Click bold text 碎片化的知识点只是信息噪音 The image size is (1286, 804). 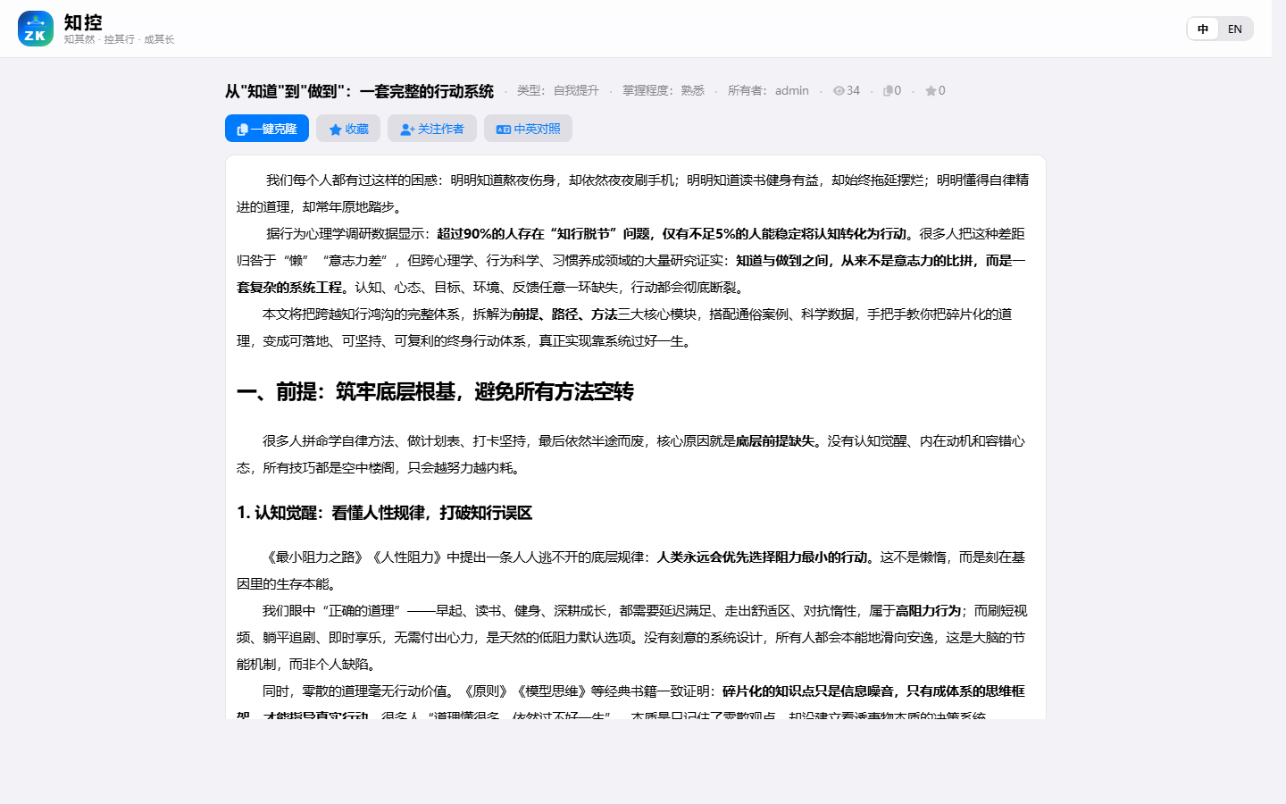808,691
